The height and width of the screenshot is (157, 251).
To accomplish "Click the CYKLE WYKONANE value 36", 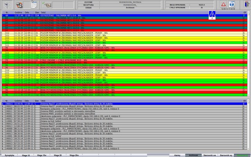I will pyautogui.click(x=202, y=7).
